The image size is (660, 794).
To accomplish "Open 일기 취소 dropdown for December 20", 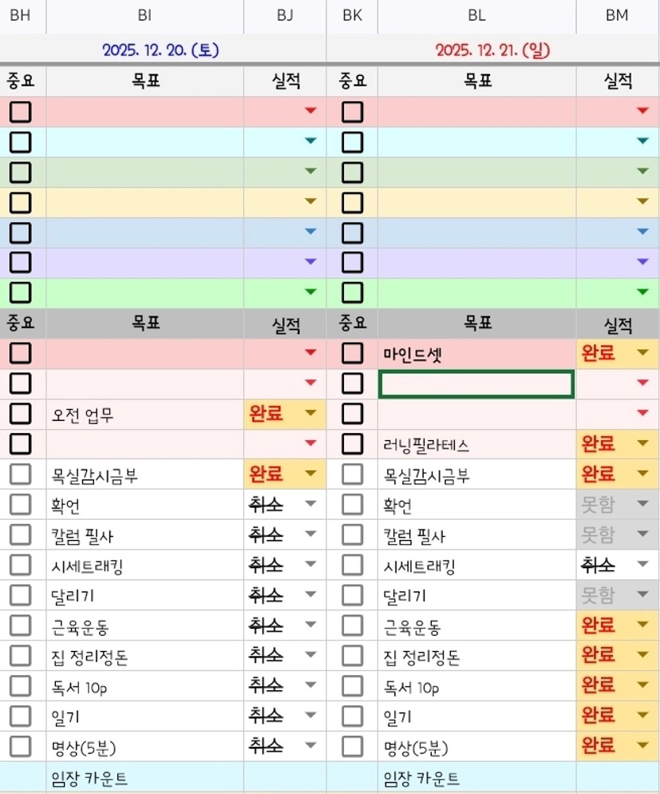I will tap(310, 717).
